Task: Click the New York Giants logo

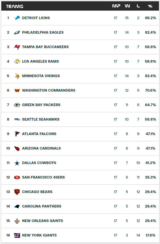Action: (17, 235)
